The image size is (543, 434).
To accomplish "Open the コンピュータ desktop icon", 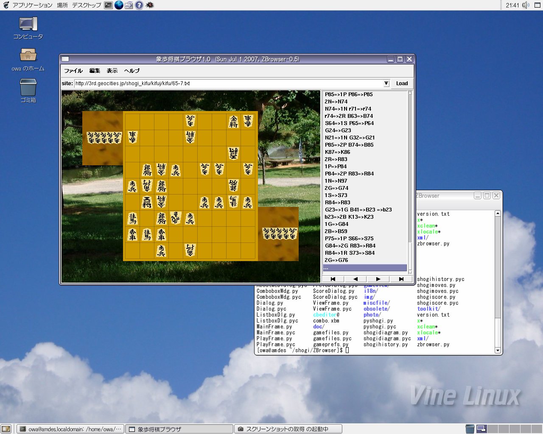I will coord(28,25).
